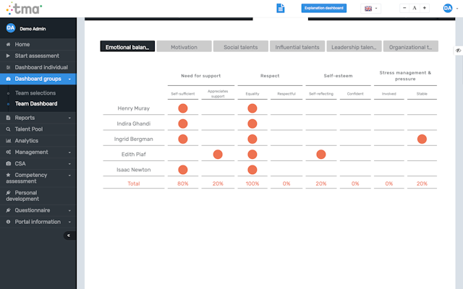Click the Home icon in sidebar
463x289 pixels.
[8, 45]
